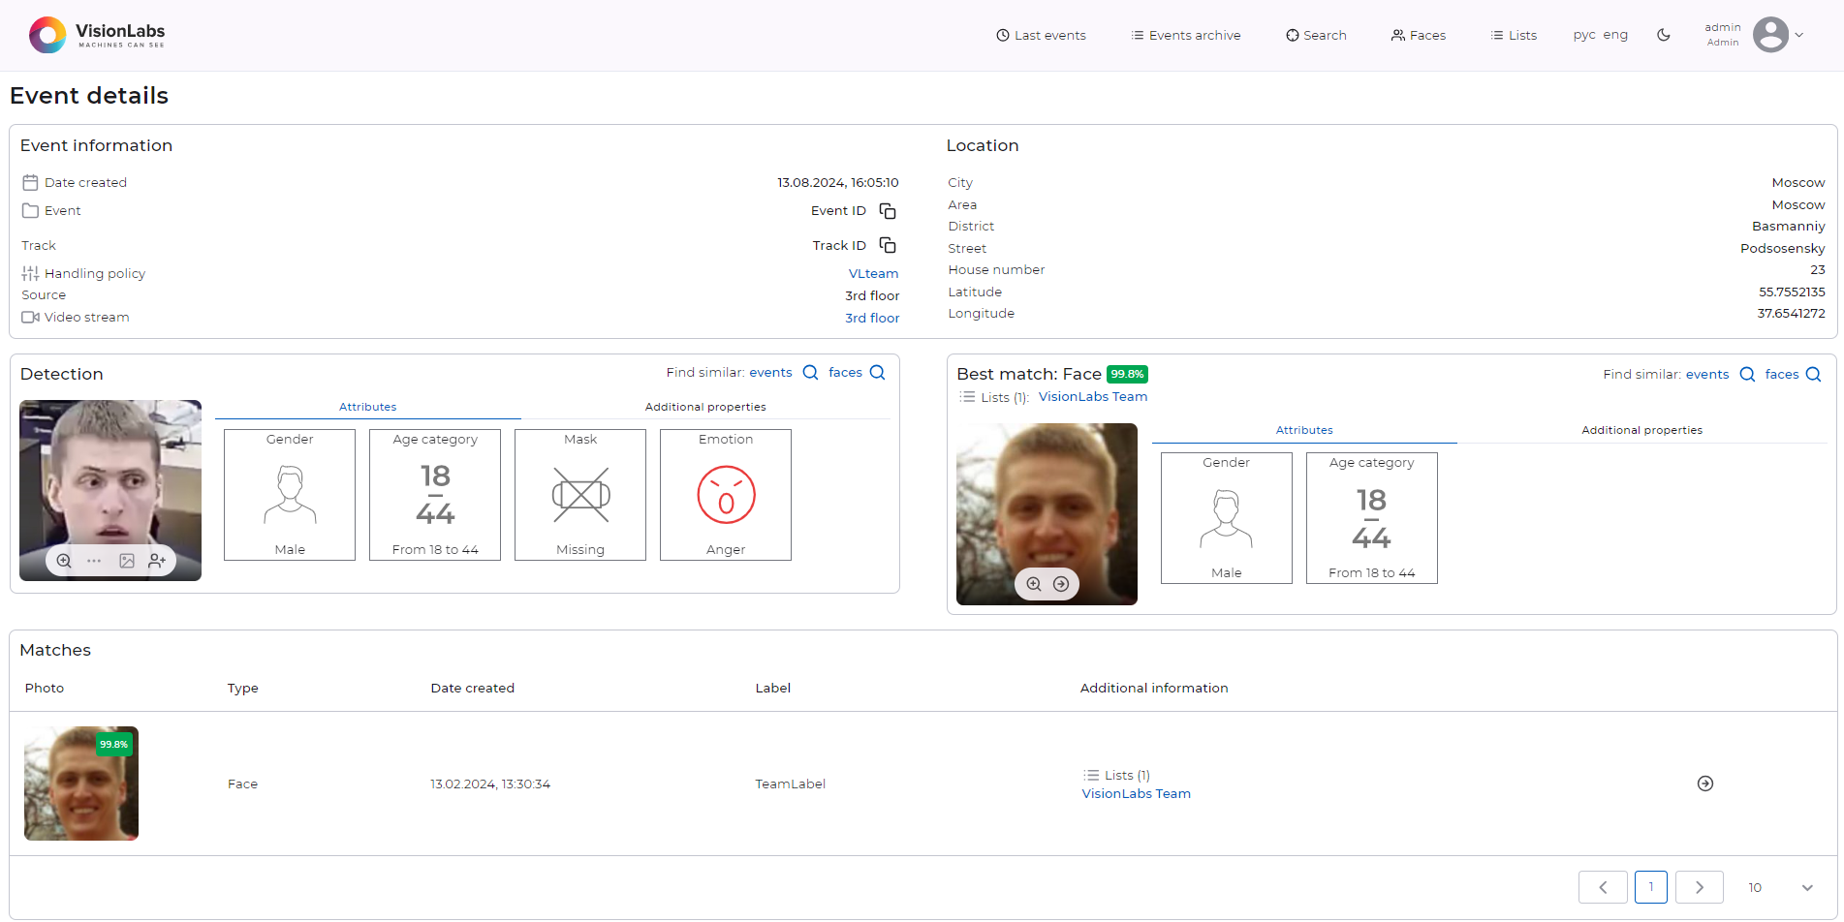Expand the admin user account menu
This screenshot has height=922, width=1844.
click(x=1798, y=35)
